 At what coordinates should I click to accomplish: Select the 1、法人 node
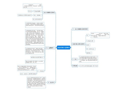point(75,59)
